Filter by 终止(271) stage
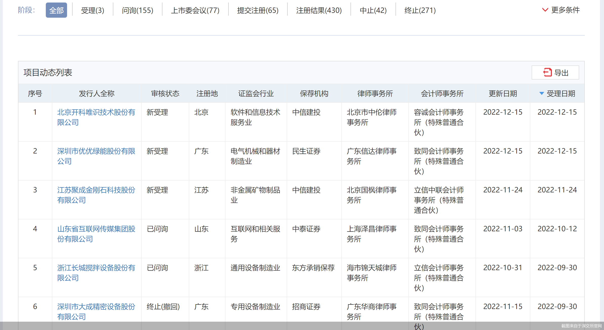 tap(420, 10)
